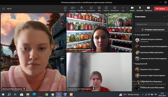
Task: Click Семенова Ксенія Олександрівна video tile
Action: click(99, 33)
